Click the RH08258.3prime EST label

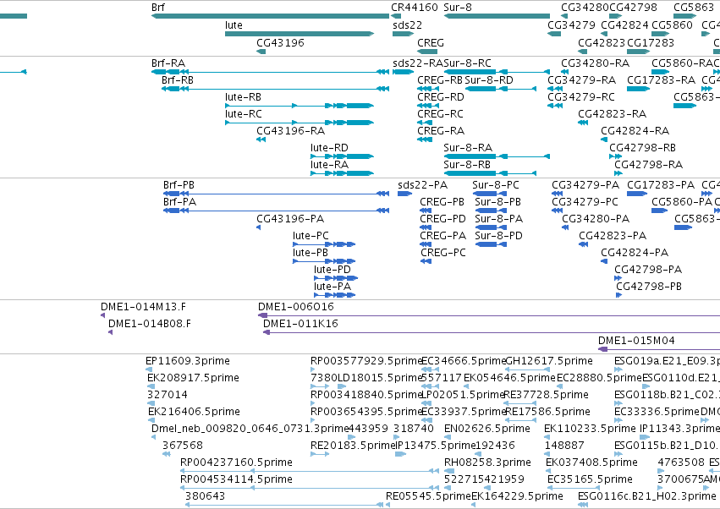487,462
